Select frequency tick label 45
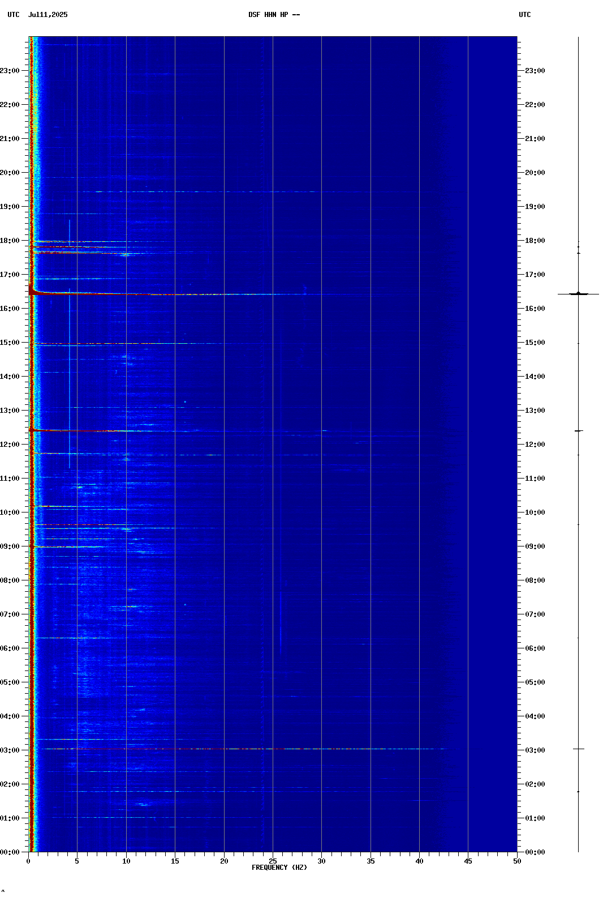603x897 pixels. tap(468, 861)
